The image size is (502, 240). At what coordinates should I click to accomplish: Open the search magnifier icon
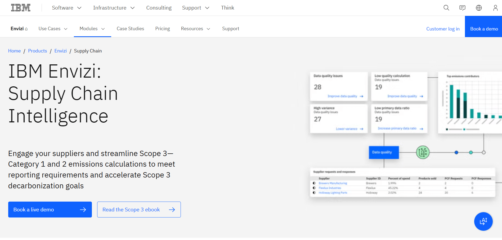[446, 8]
